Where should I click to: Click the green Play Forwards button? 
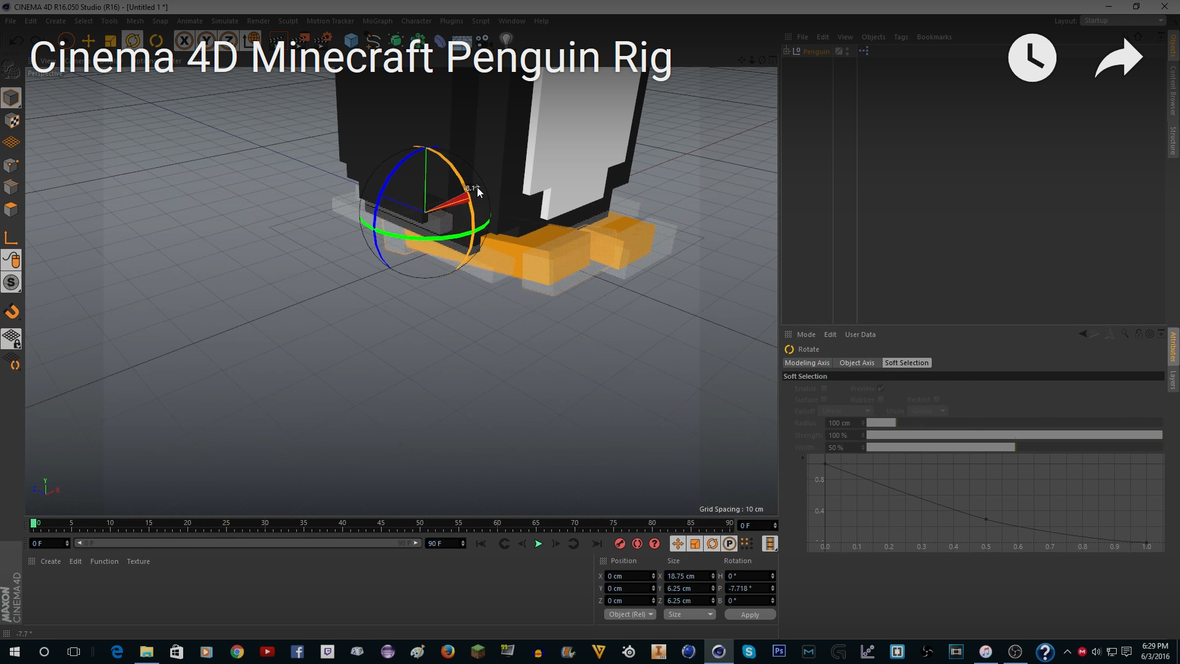tap(538, 543)
